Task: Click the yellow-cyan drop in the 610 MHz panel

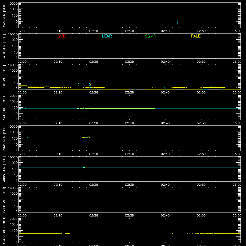Action: 90,85
